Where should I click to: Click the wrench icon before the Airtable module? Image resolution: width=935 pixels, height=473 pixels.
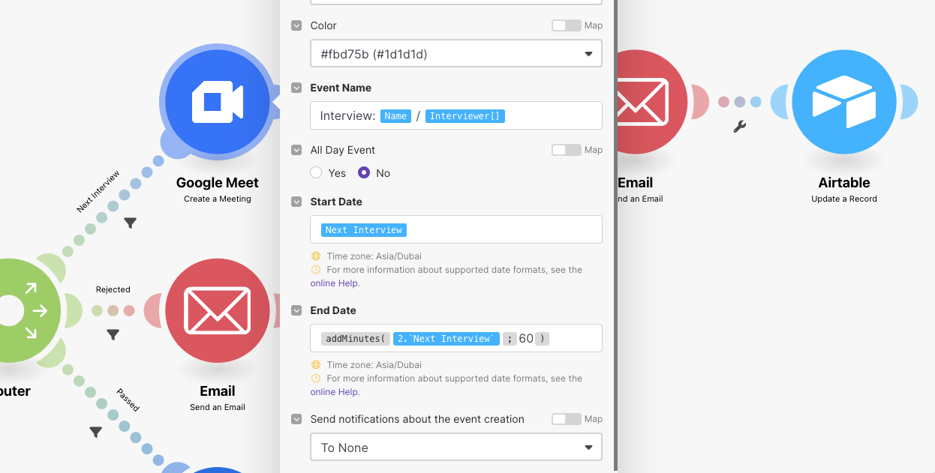[739, 127]
